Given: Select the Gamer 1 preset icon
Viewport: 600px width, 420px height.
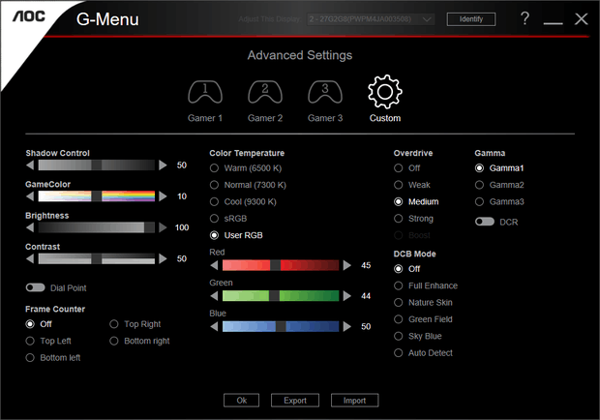Looking at the screenshot, I should (205, 92).
